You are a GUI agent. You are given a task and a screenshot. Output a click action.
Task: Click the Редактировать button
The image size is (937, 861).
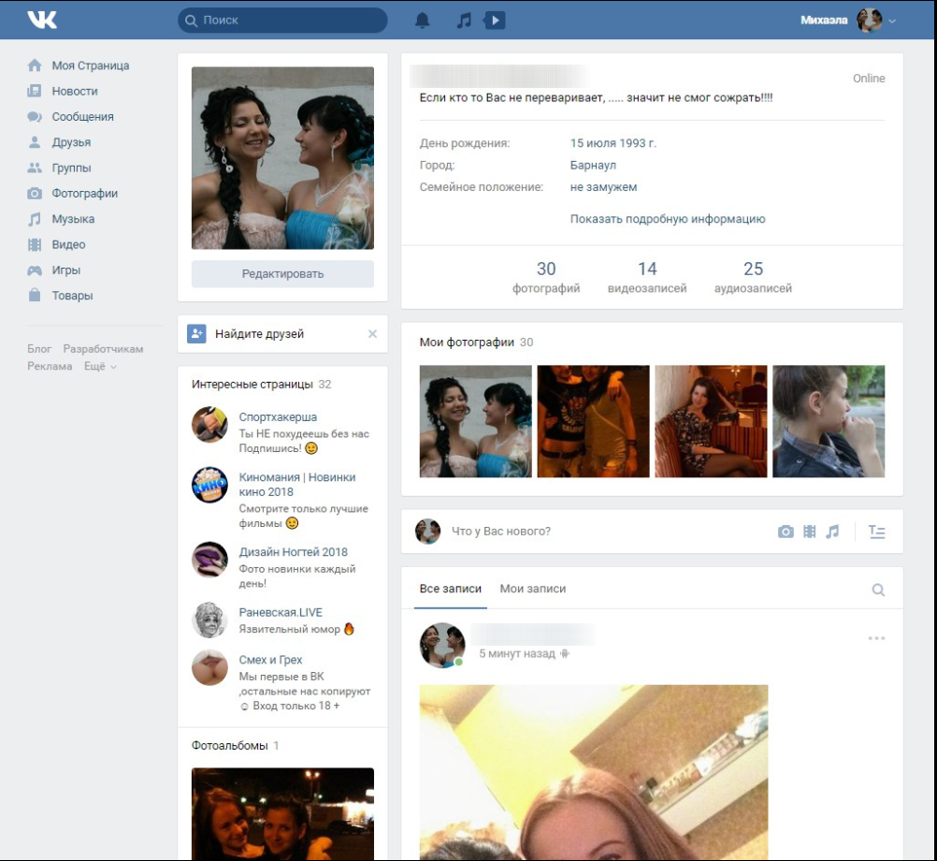pos(282,274)
